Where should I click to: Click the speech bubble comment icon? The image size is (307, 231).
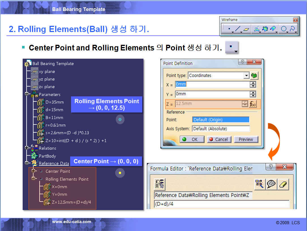click(271, 185)
